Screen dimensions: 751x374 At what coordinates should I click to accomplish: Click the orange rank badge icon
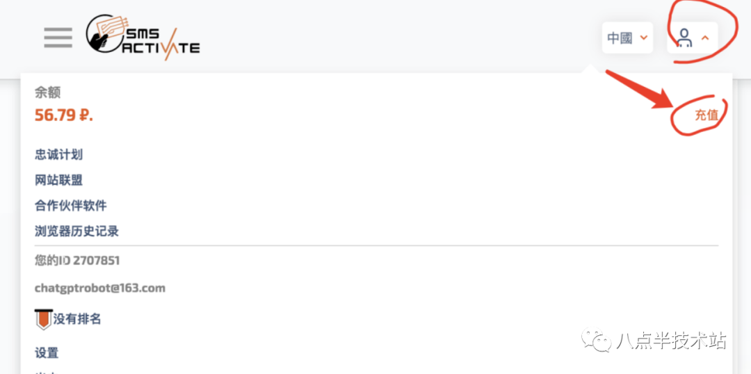pyautogui.click(x=43, y=319)
